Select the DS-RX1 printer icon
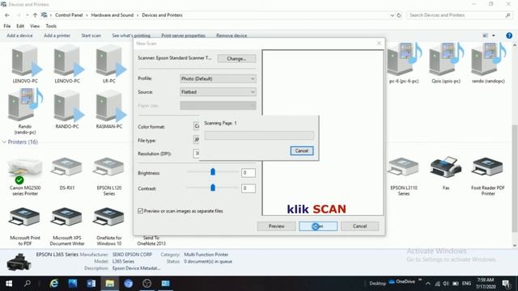 [67, 174]
